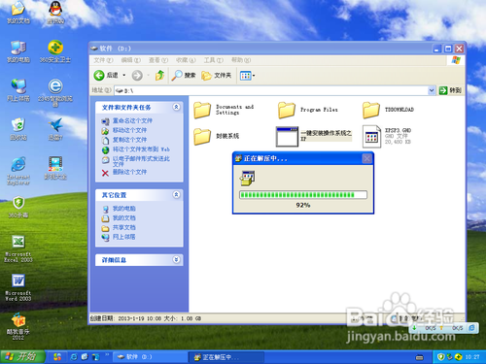Collapse the 文件和文件夹任务 panel
This screenshot has width=486, height=364.
click(x=176, y=107)
